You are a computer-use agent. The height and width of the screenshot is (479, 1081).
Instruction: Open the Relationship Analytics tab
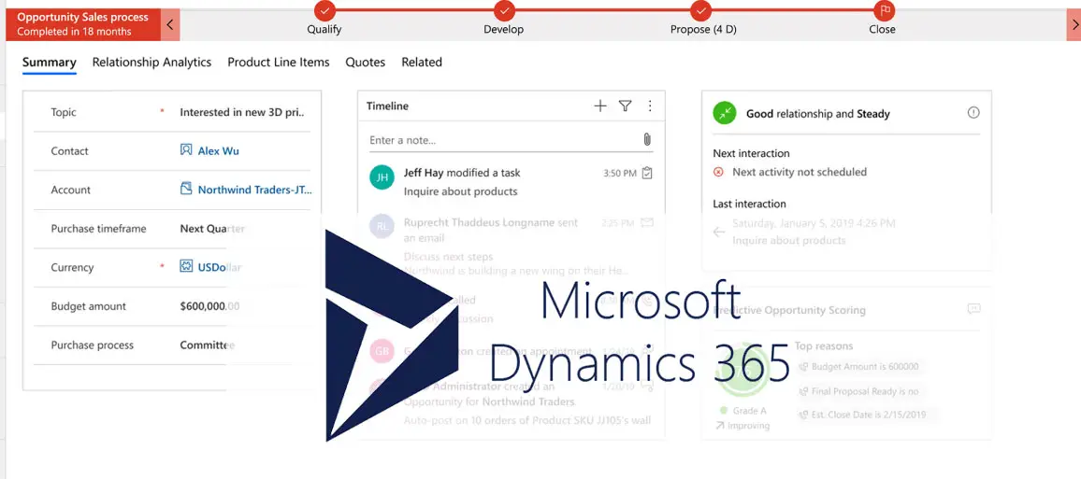tap(151, 62)
